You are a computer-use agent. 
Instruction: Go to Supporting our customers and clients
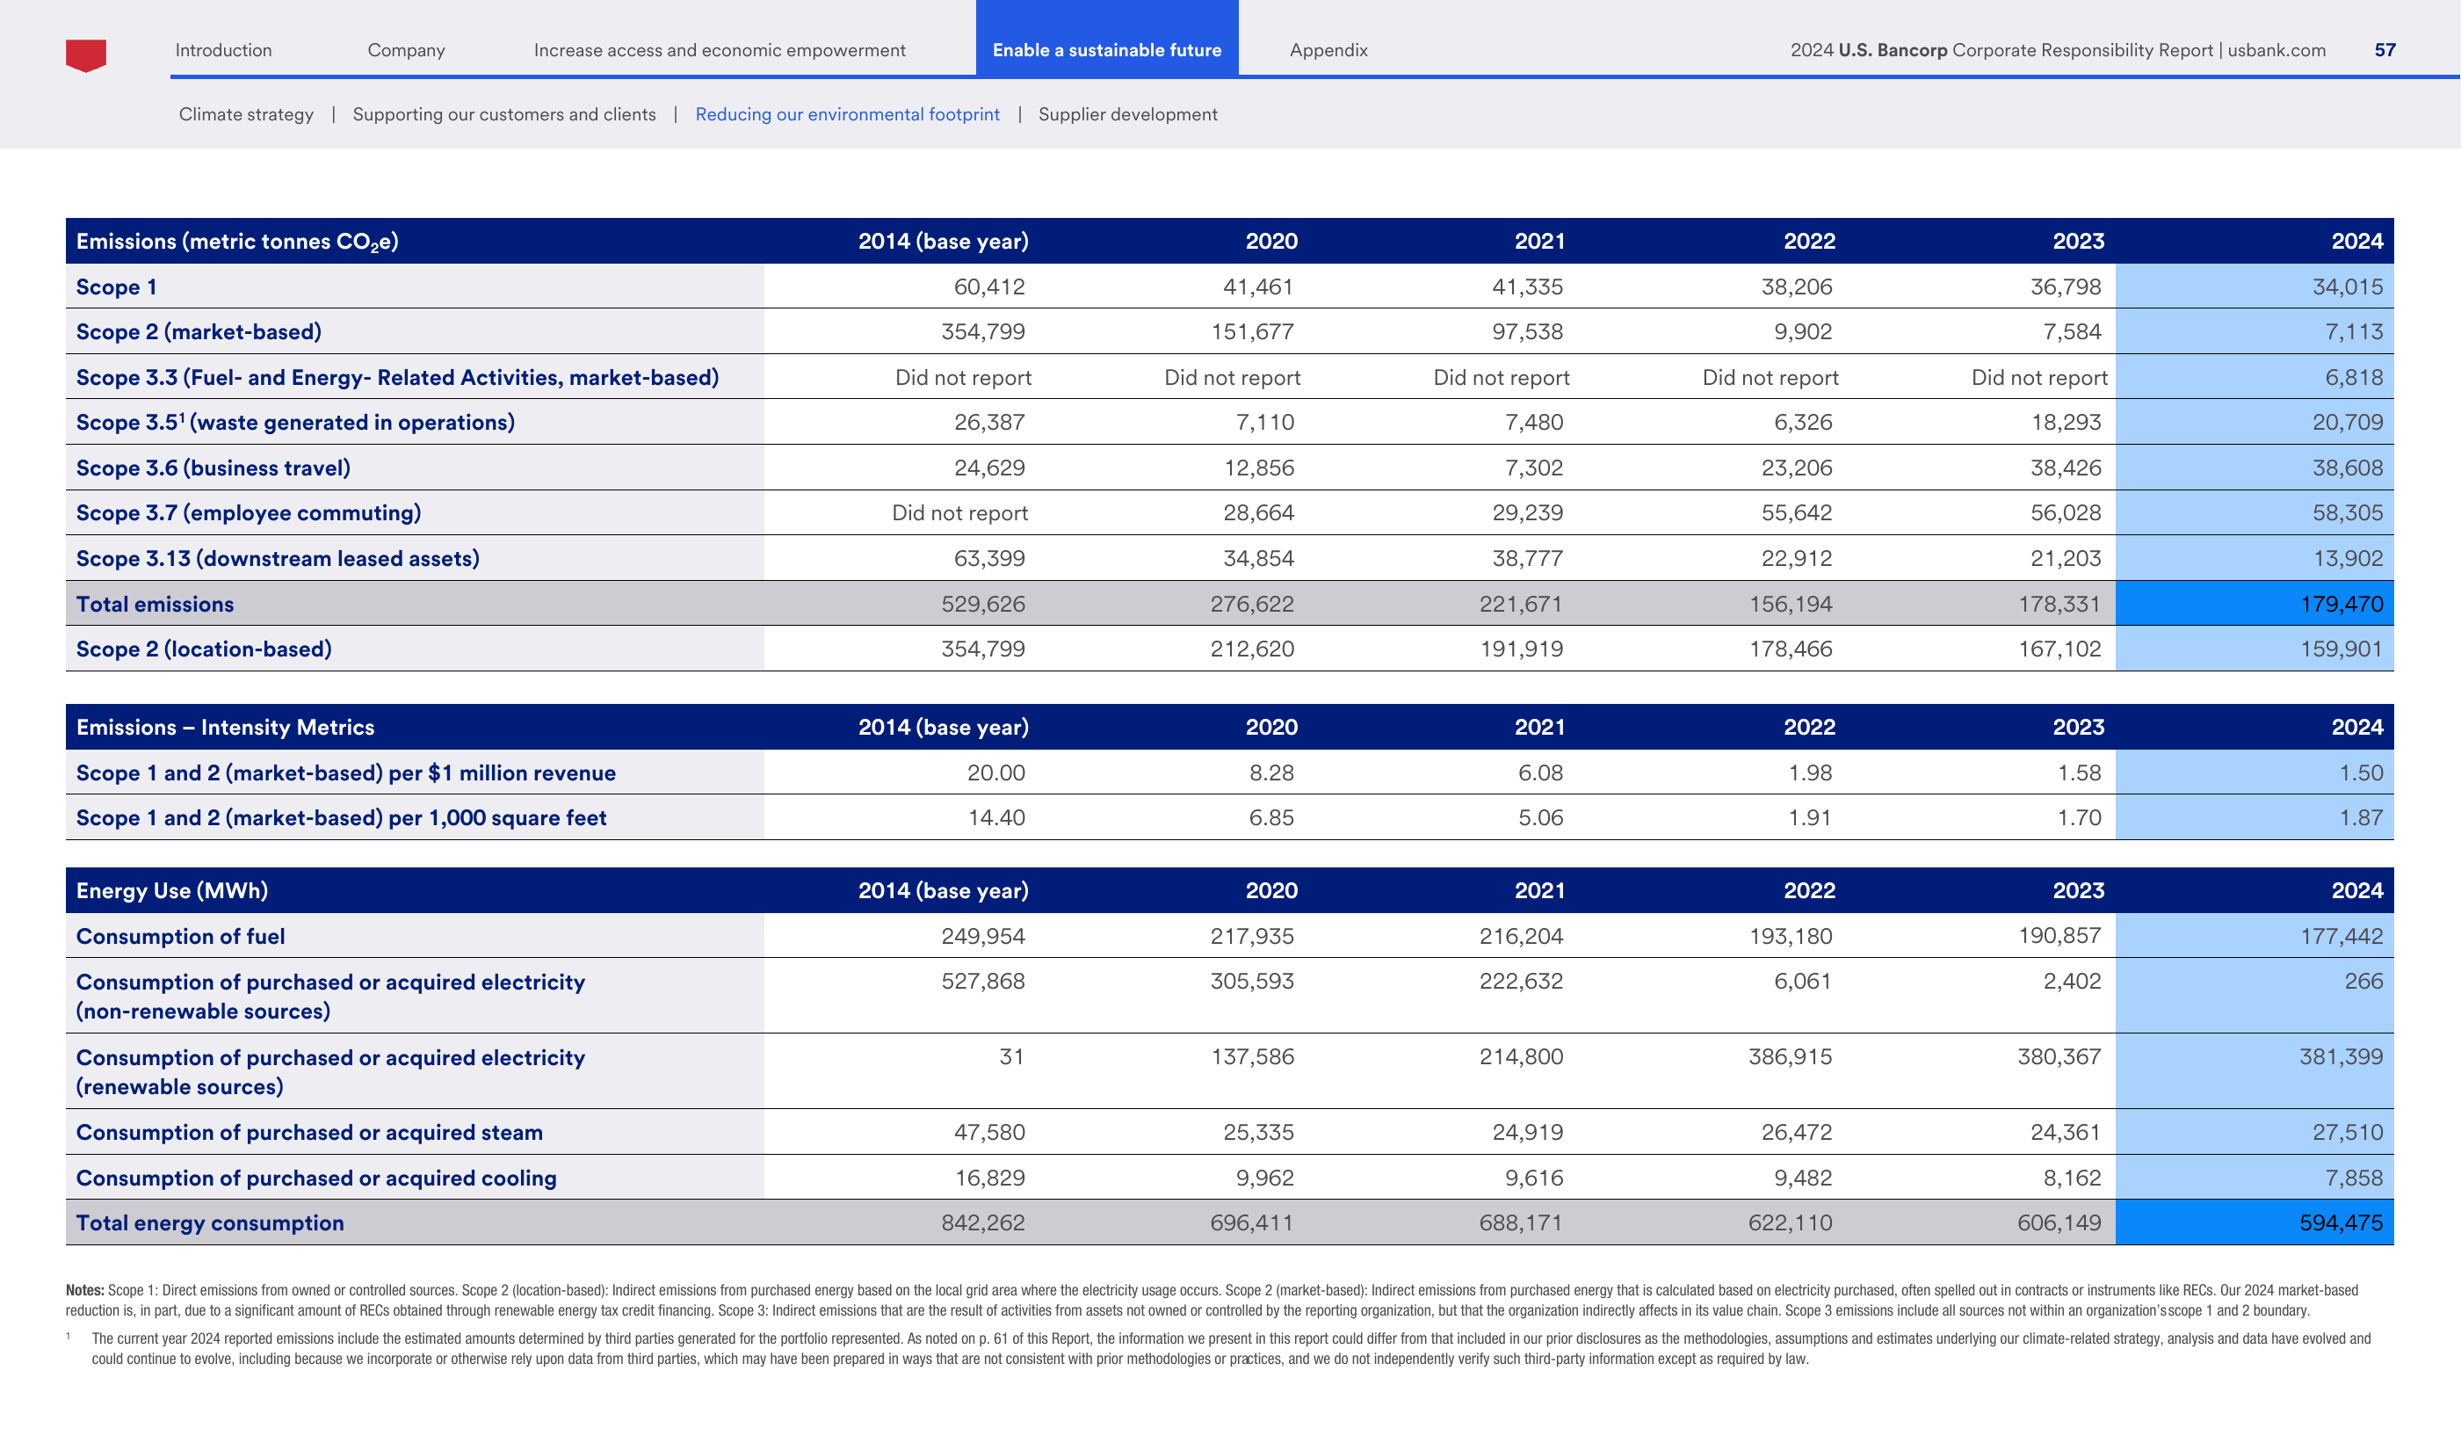[x=504, y=114]
